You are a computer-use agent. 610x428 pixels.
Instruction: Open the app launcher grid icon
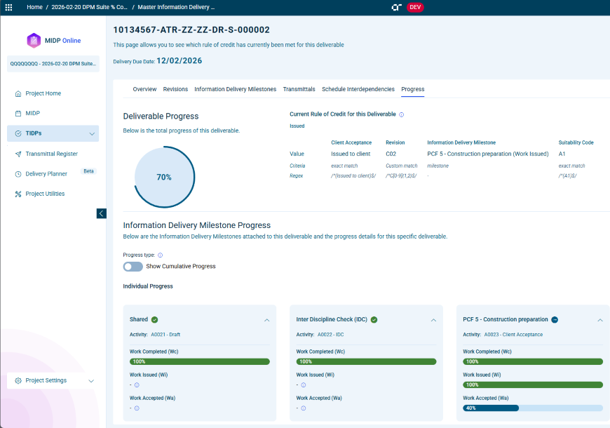[x=8, y=7]
